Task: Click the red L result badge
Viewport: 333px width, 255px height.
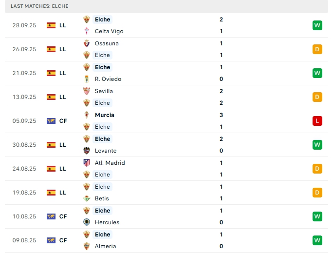Action: [x=318, y=121]
